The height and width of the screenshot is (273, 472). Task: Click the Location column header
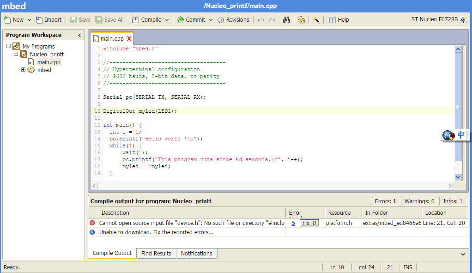445,213
